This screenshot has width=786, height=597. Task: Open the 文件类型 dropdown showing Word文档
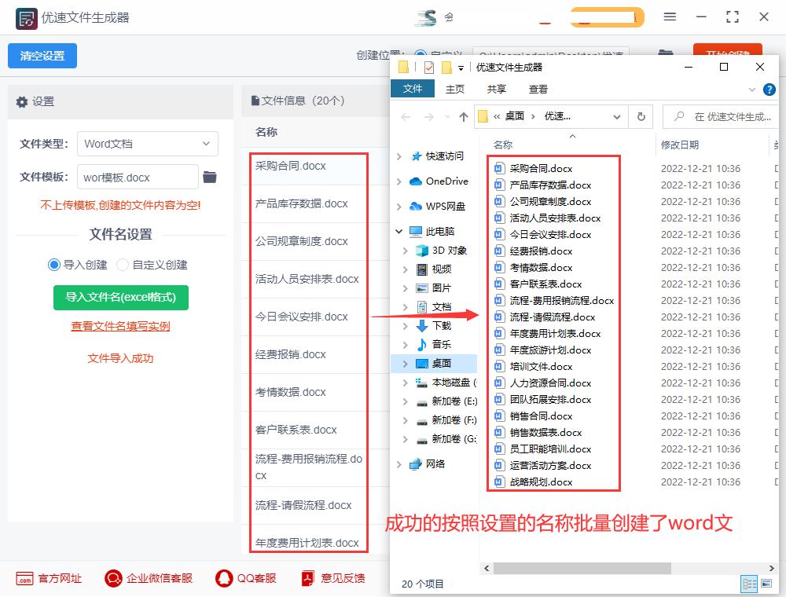pyautogui.click(x=148, y=144)
